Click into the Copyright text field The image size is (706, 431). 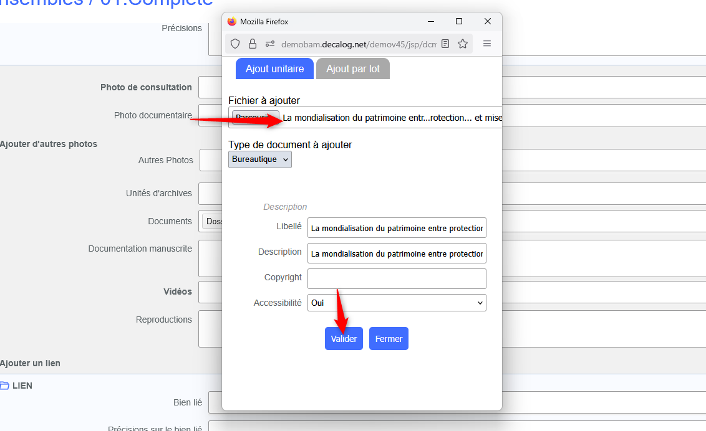coord(397,278)
